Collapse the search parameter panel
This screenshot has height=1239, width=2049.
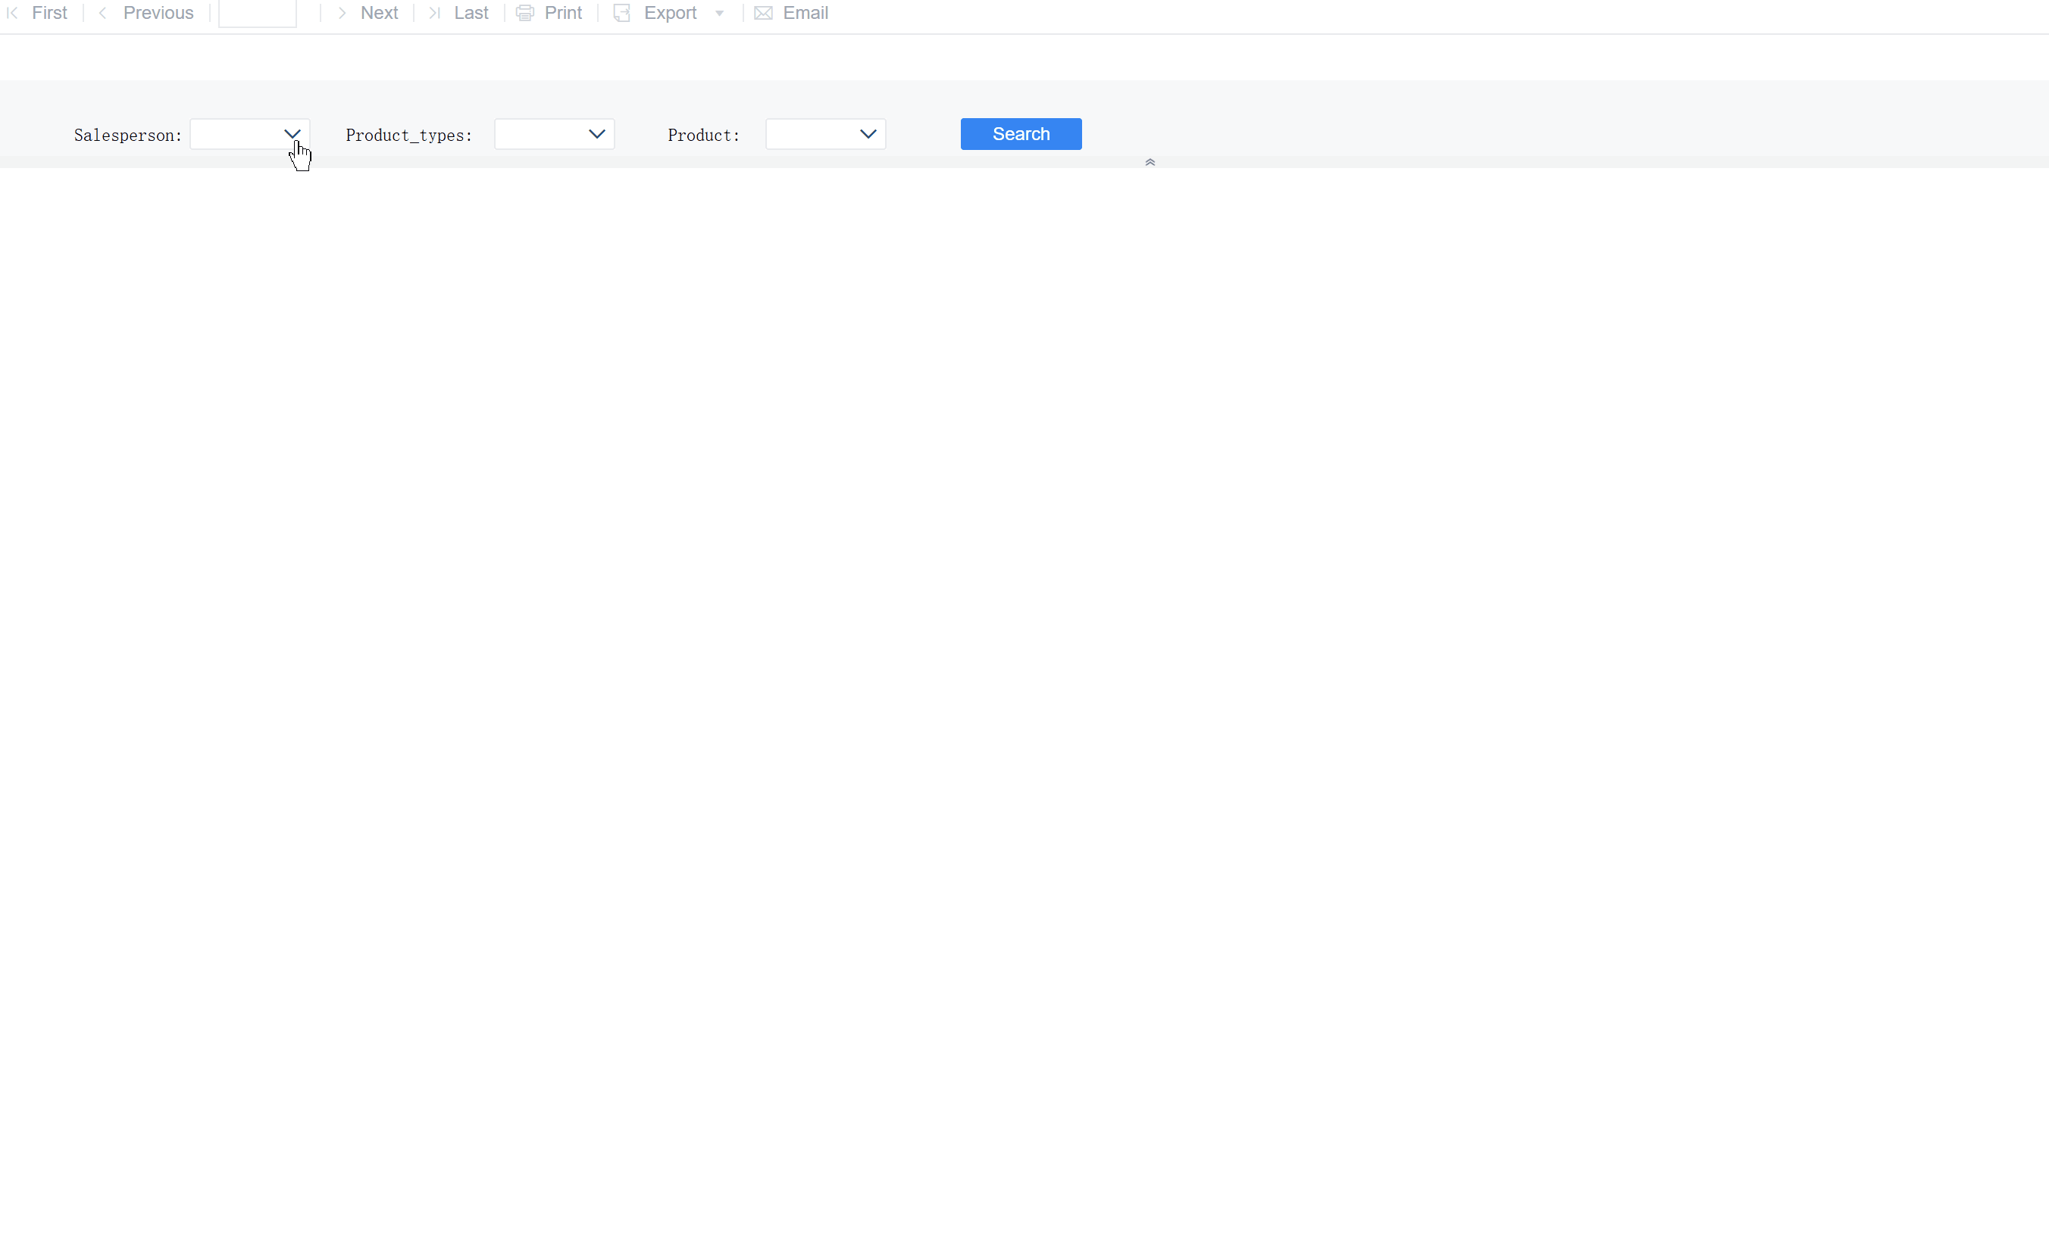coord(1150,161)
